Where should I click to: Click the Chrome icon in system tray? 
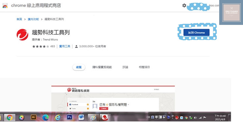[186, 118]
